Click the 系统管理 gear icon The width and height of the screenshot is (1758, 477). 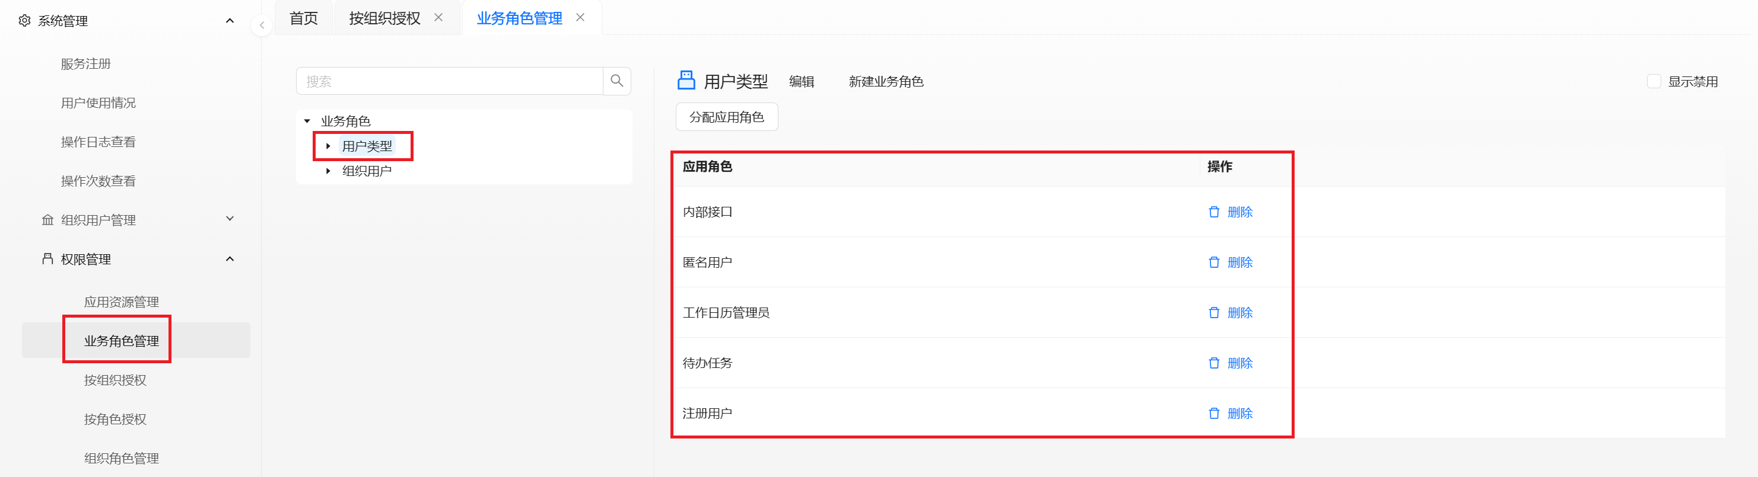pyautogui.click(x=24, y=20)
